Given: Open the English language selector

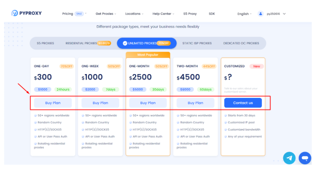Looking at the screenshot, I should pyautogui.click(x=244, y=14).
